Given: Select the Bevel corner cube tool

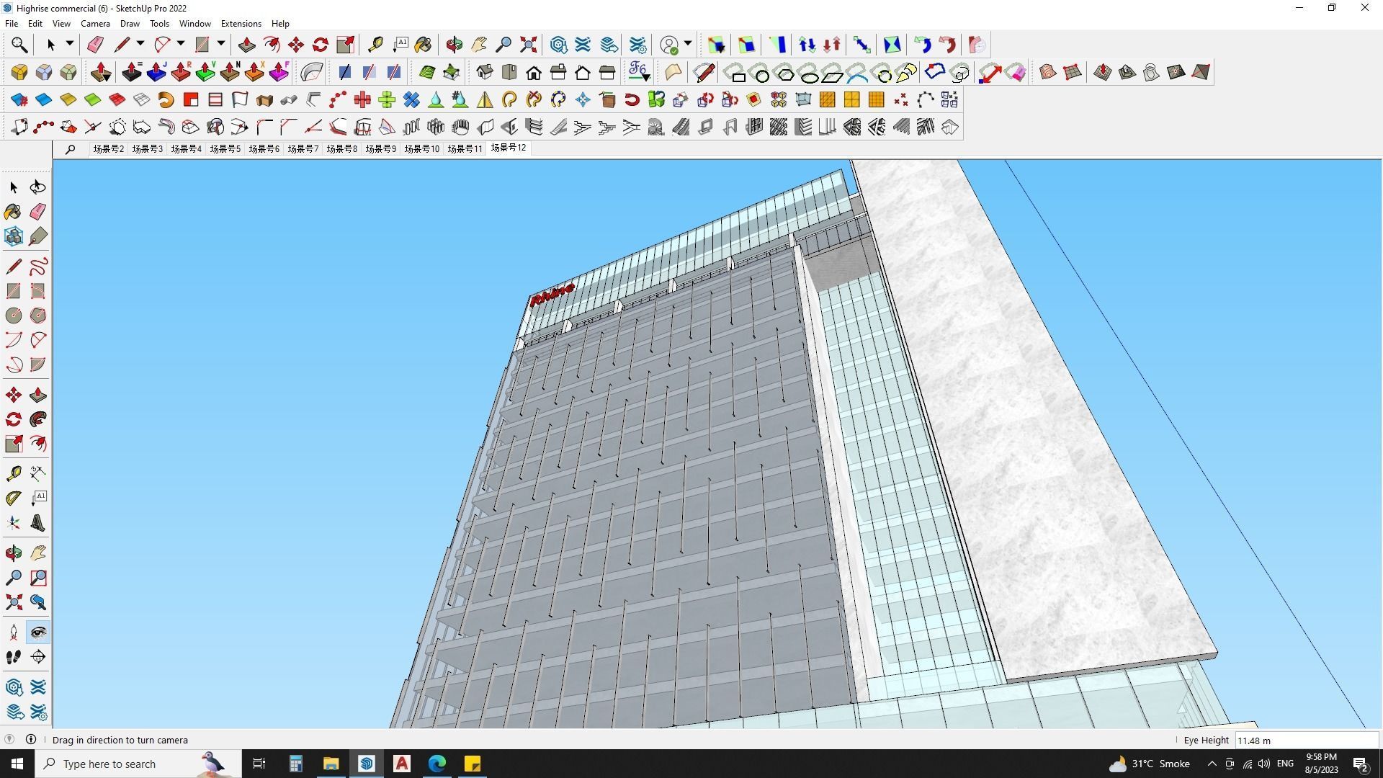Looking at the screenshot, I should [x=68, y=72].
